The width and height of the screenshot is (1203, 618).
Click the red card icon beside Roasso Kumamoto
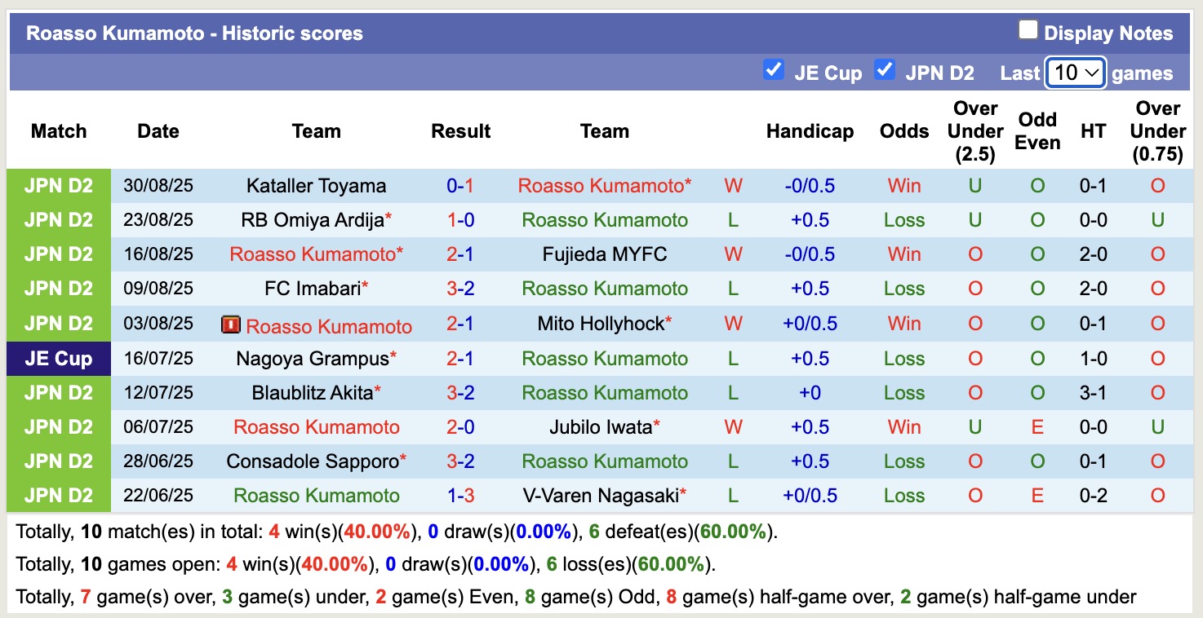[231, 325]
